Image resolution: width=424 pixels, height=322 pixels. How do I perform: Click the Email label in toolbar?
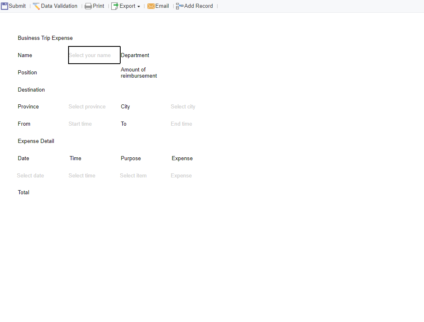click(162, 6)
